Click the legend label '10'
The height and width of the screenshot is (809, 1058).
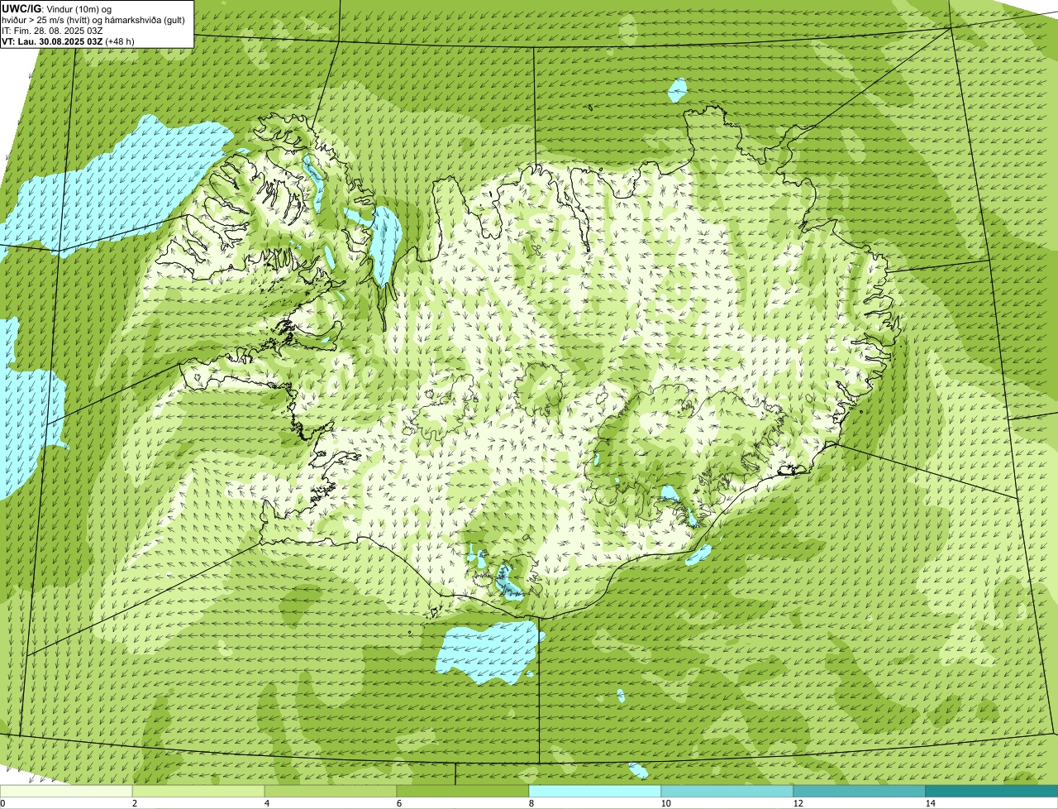click(x=665, y=803)
